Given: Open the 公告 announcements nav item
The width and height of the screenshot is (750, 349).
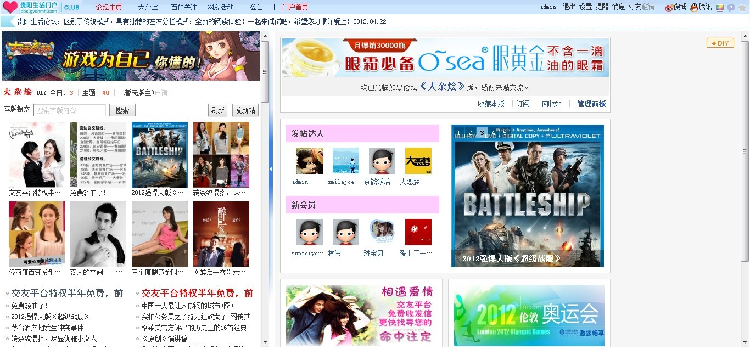Looking at the screenshot, I should 256,7.
